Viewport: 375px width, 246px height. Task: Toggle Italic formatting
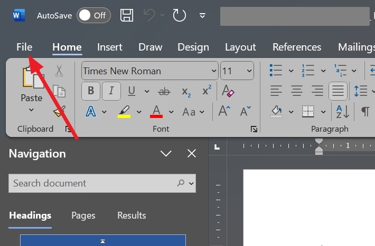click(111, 91)
